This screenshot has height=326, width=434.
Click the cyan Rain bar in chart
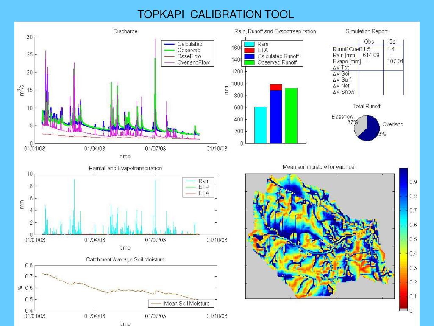coord(261,125)
